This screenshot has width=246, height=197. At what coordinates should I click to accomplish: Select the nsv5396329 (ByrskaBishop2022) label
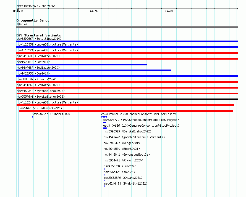tap(127, 131)
